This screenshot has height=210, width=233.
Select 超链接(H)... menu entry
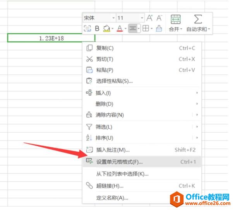tap(142, 186)
